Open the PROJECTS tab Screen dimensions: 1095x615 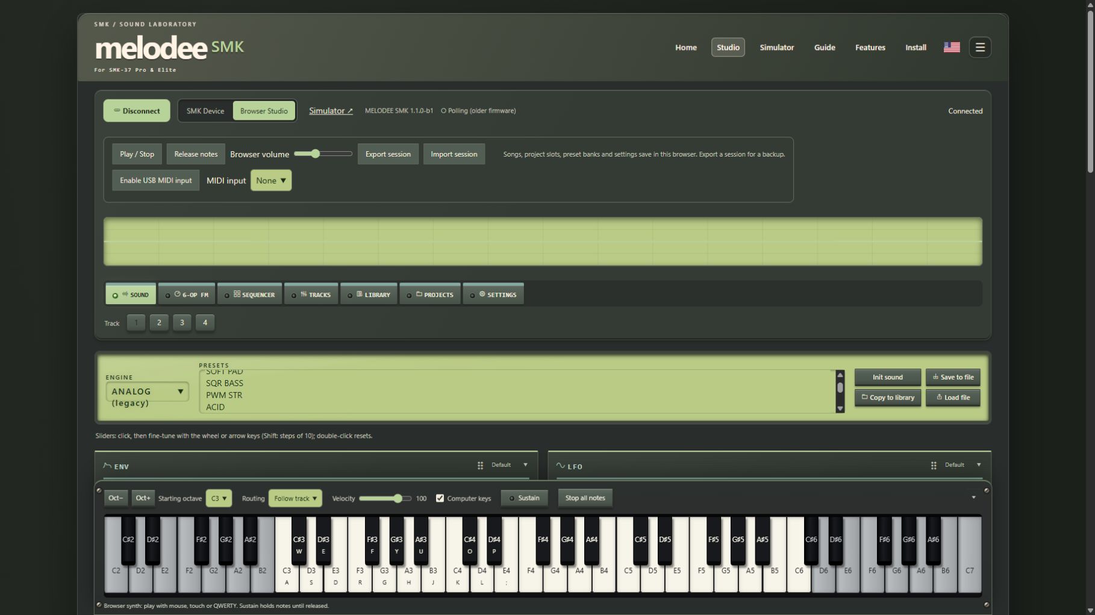tap(430, 295)
